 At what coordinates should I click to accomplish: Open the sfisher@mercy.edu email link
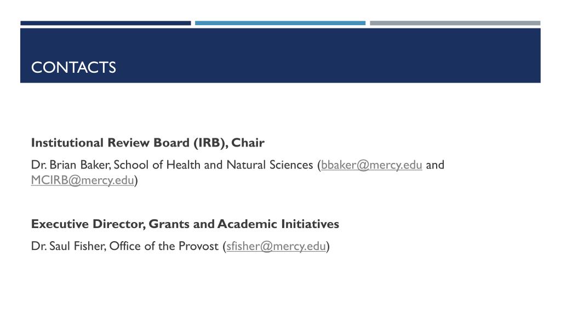point(276,246)
